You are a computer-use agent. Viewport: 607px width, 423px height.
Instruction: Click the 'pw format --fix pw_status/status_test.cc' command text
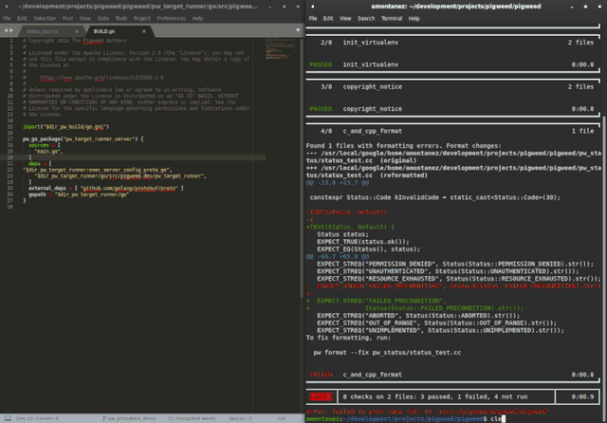pyautogui.click(x=387, y=353)
